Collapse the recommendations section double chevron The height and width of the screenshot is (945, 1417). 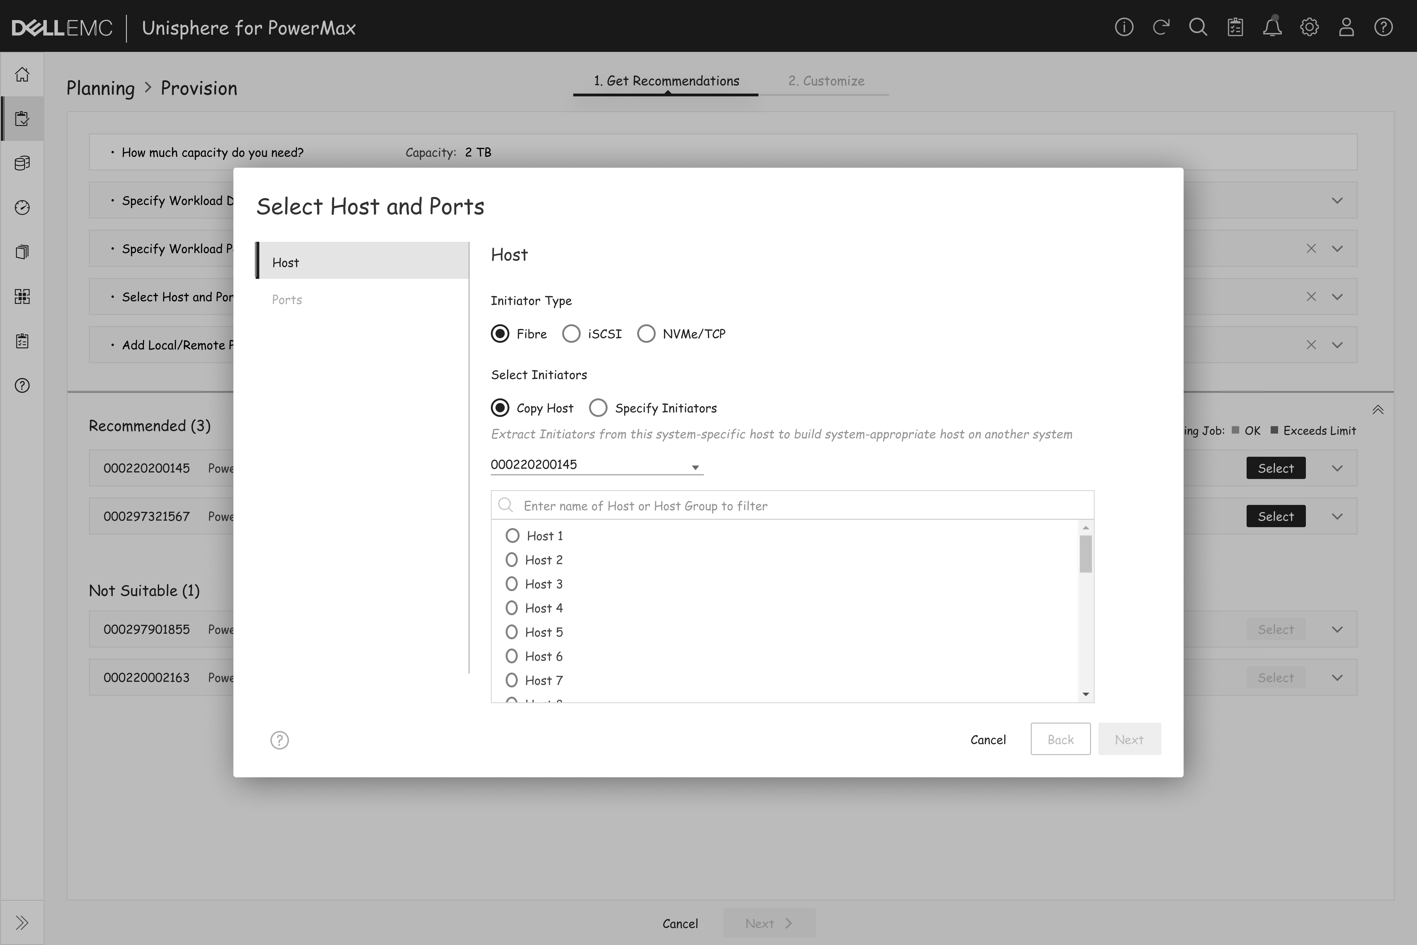coord(1377,410)
